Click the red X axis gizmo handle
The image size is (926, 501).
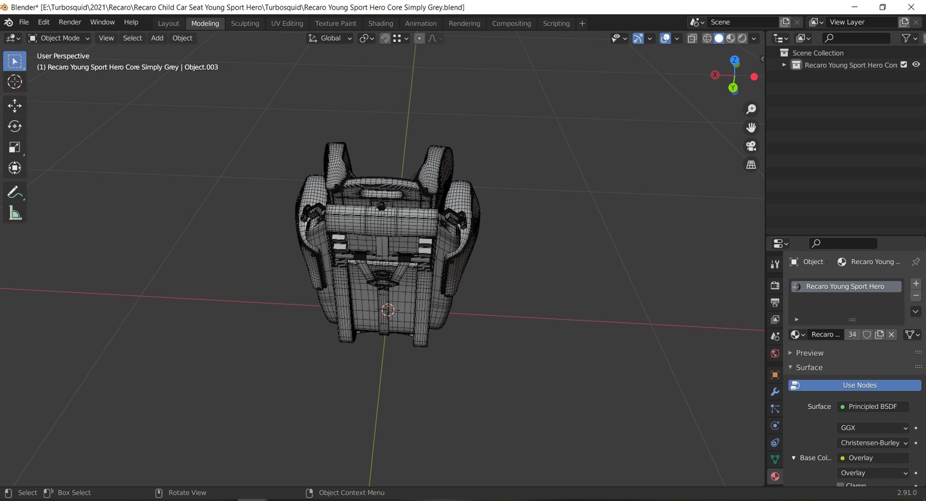tap(715, 75)
